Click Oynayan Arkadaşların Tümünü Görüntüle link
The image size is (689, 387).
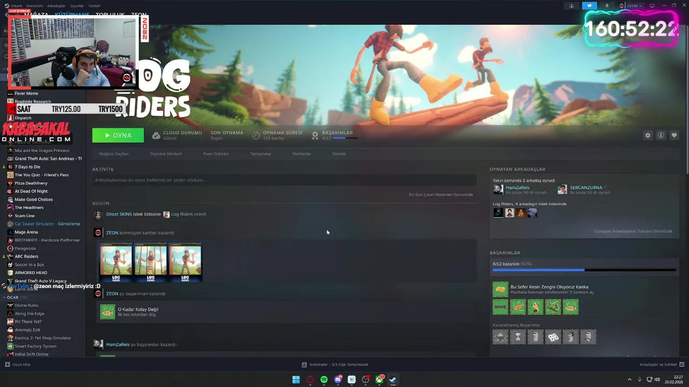pyautogui.click(x=633, y=231)
